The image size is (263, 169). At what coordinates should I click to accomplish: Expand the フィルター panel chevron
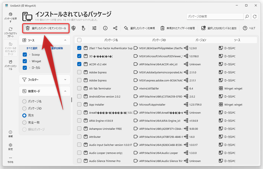(65, 79)
